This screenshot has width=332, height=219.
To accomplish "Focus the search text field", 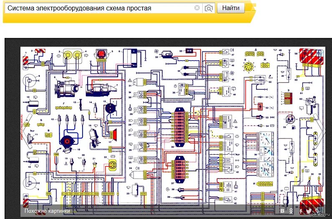I will (100, 8).
